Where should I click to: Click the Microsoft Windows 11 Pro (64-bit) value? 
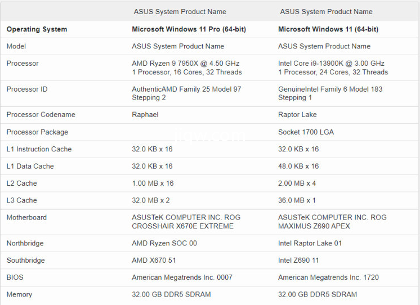point(189,29)
